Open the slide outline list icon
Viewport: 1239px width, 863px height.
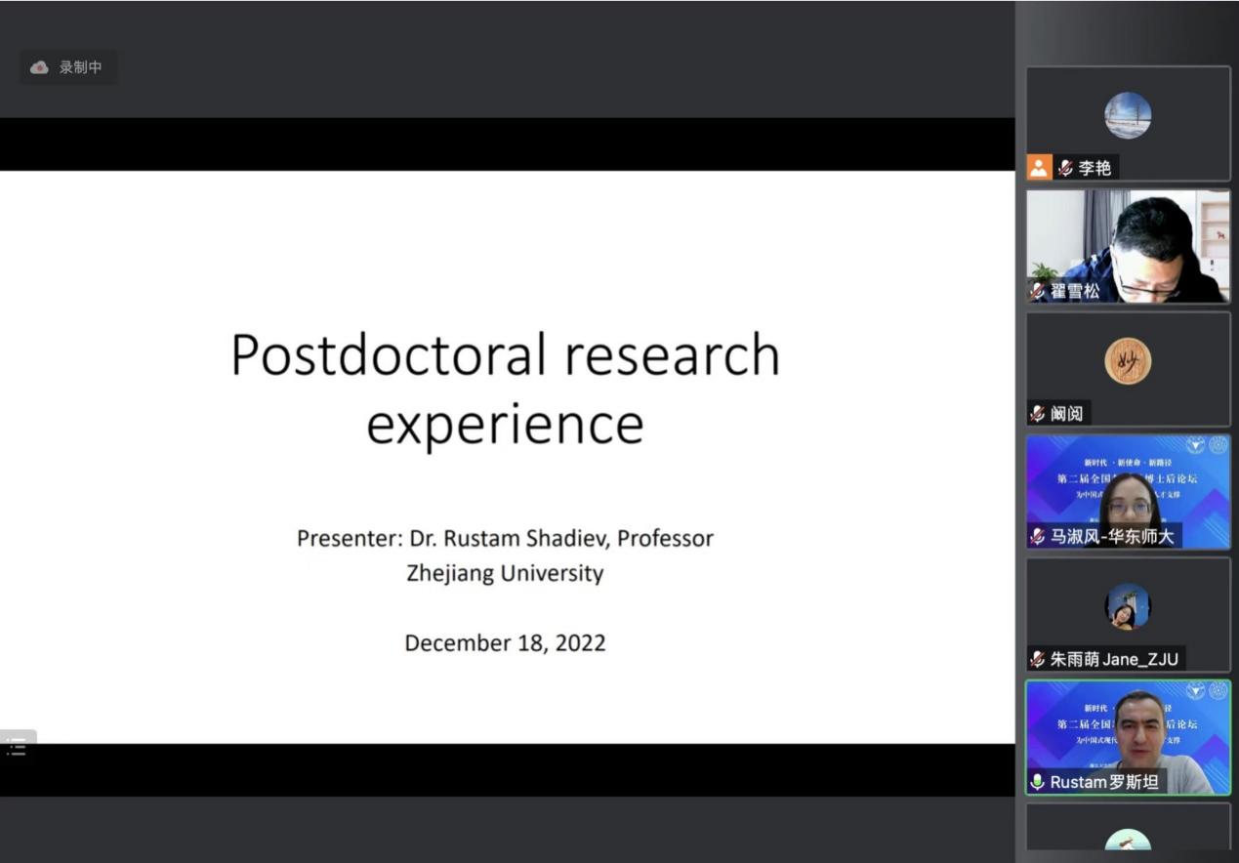17,748
